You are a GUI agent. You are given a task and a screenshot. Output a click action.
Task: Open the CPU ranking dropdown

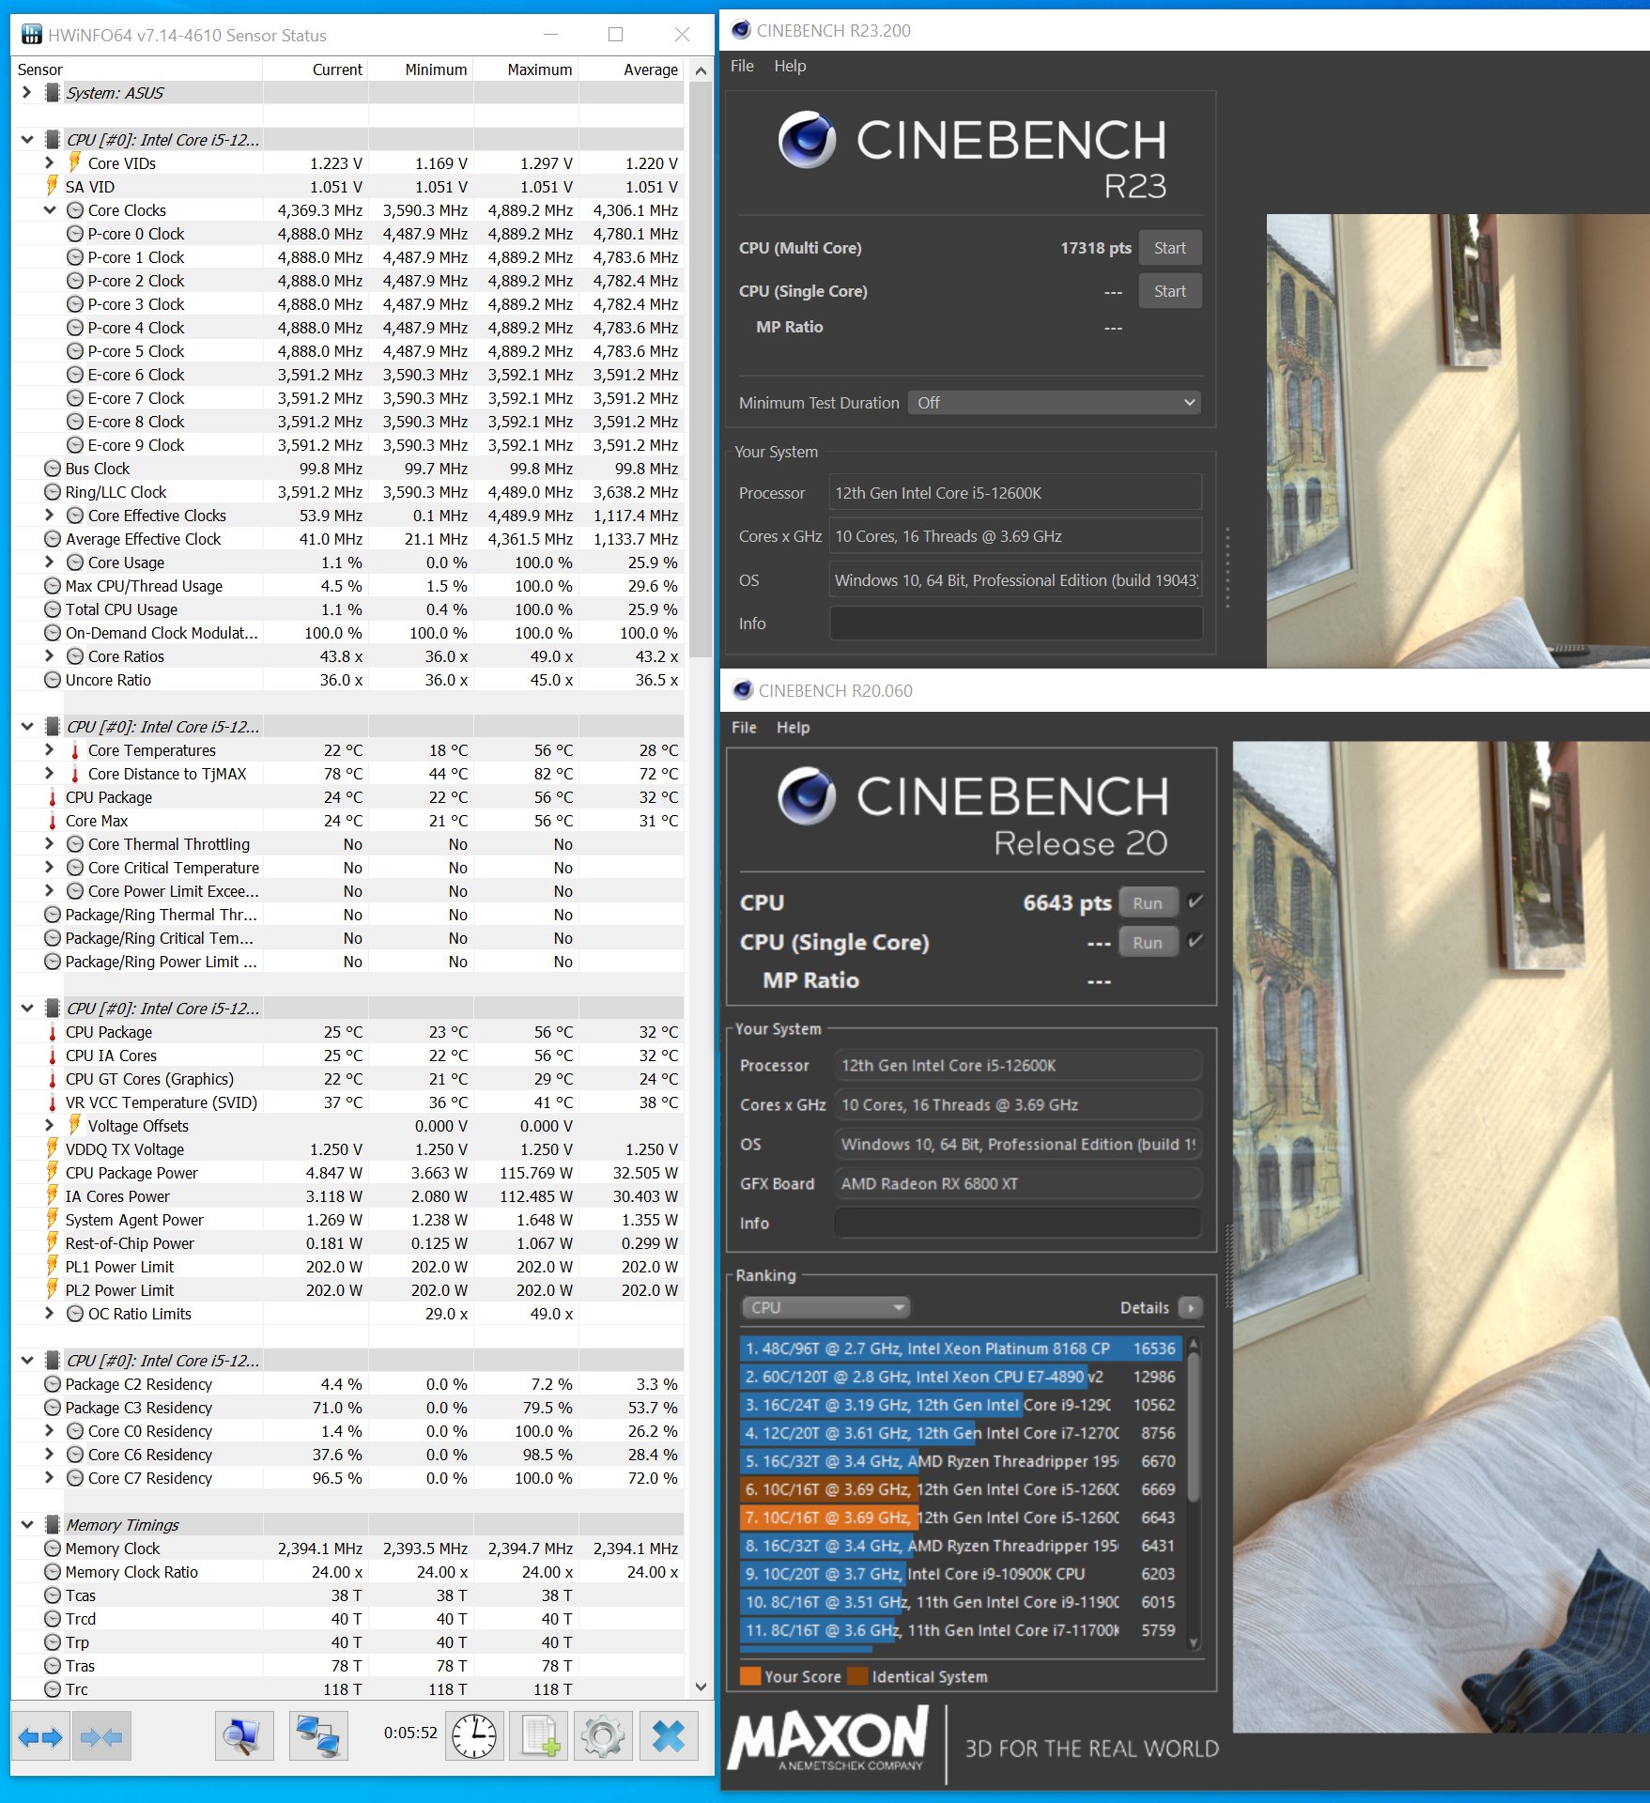click(x=825, y=1307)
